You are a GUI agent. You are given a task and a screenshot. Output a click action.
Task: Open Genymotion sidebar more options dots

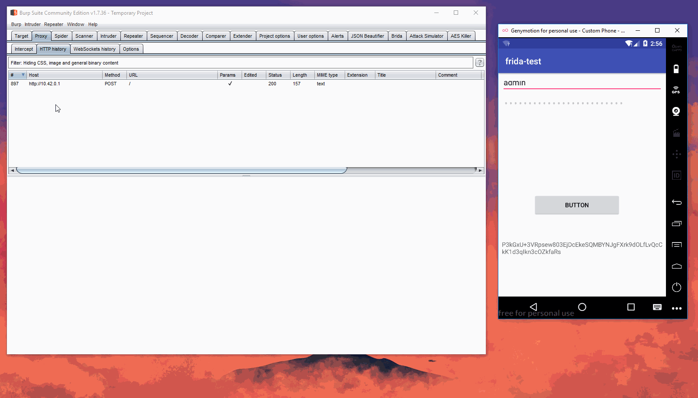[x=676, y=308]
